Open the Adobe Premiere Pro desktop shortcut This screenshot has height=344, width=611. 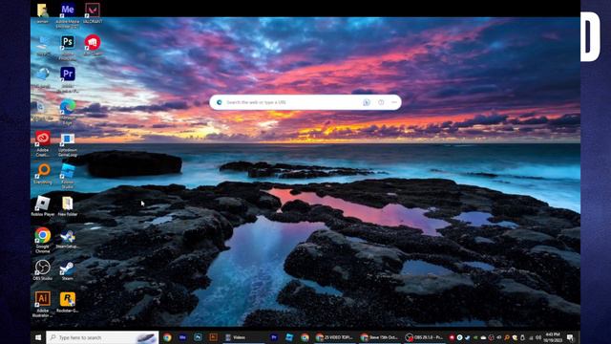click(x=68, y=79)
